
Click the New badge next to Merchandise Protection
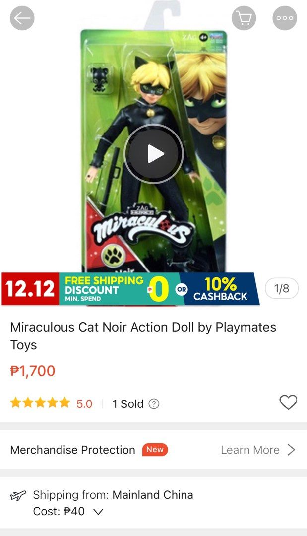155,450
